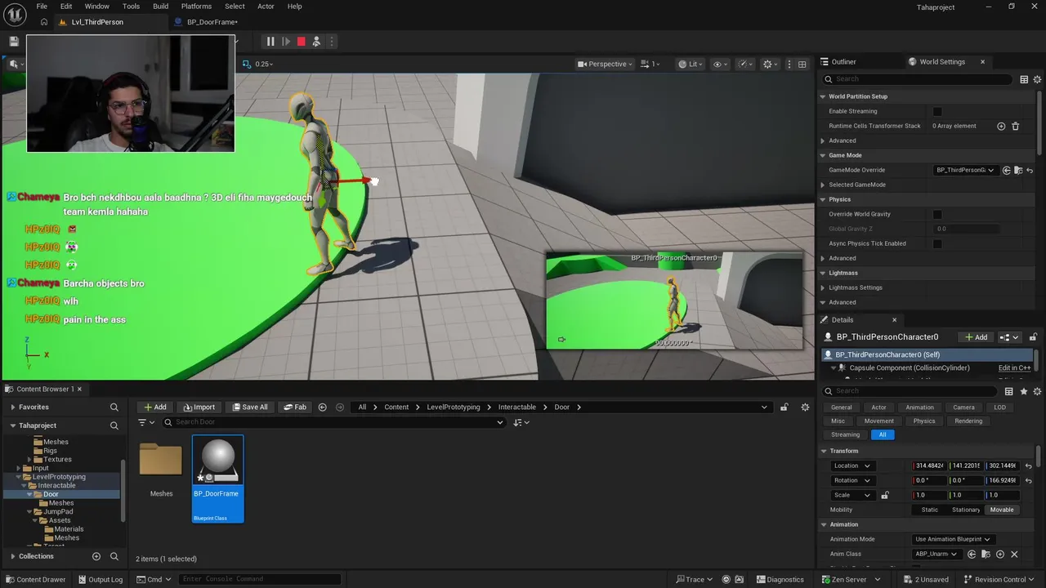Viewport: 1046px width, 588px height.
Task: Toggle the viewport layout grid icon
Action: [802, 64]
